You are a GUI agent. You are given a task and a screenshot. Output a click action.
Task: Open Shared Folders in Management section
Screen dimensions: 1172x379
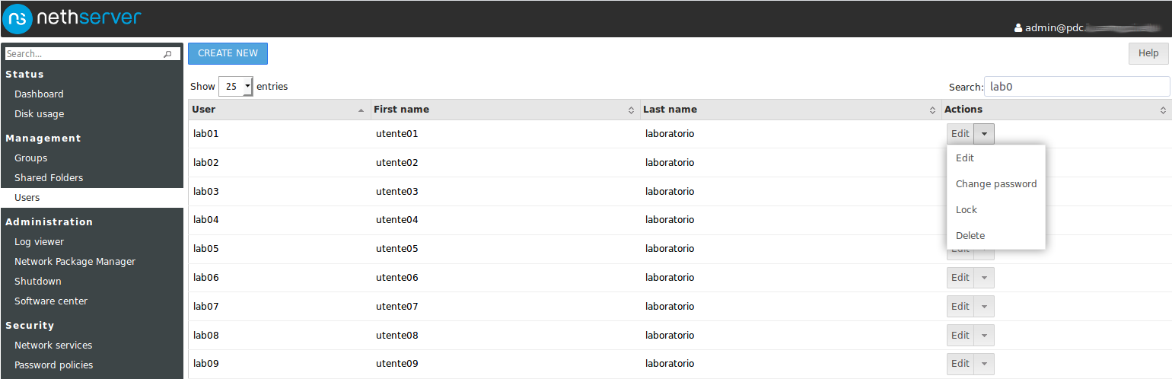(x=49, y=178)
